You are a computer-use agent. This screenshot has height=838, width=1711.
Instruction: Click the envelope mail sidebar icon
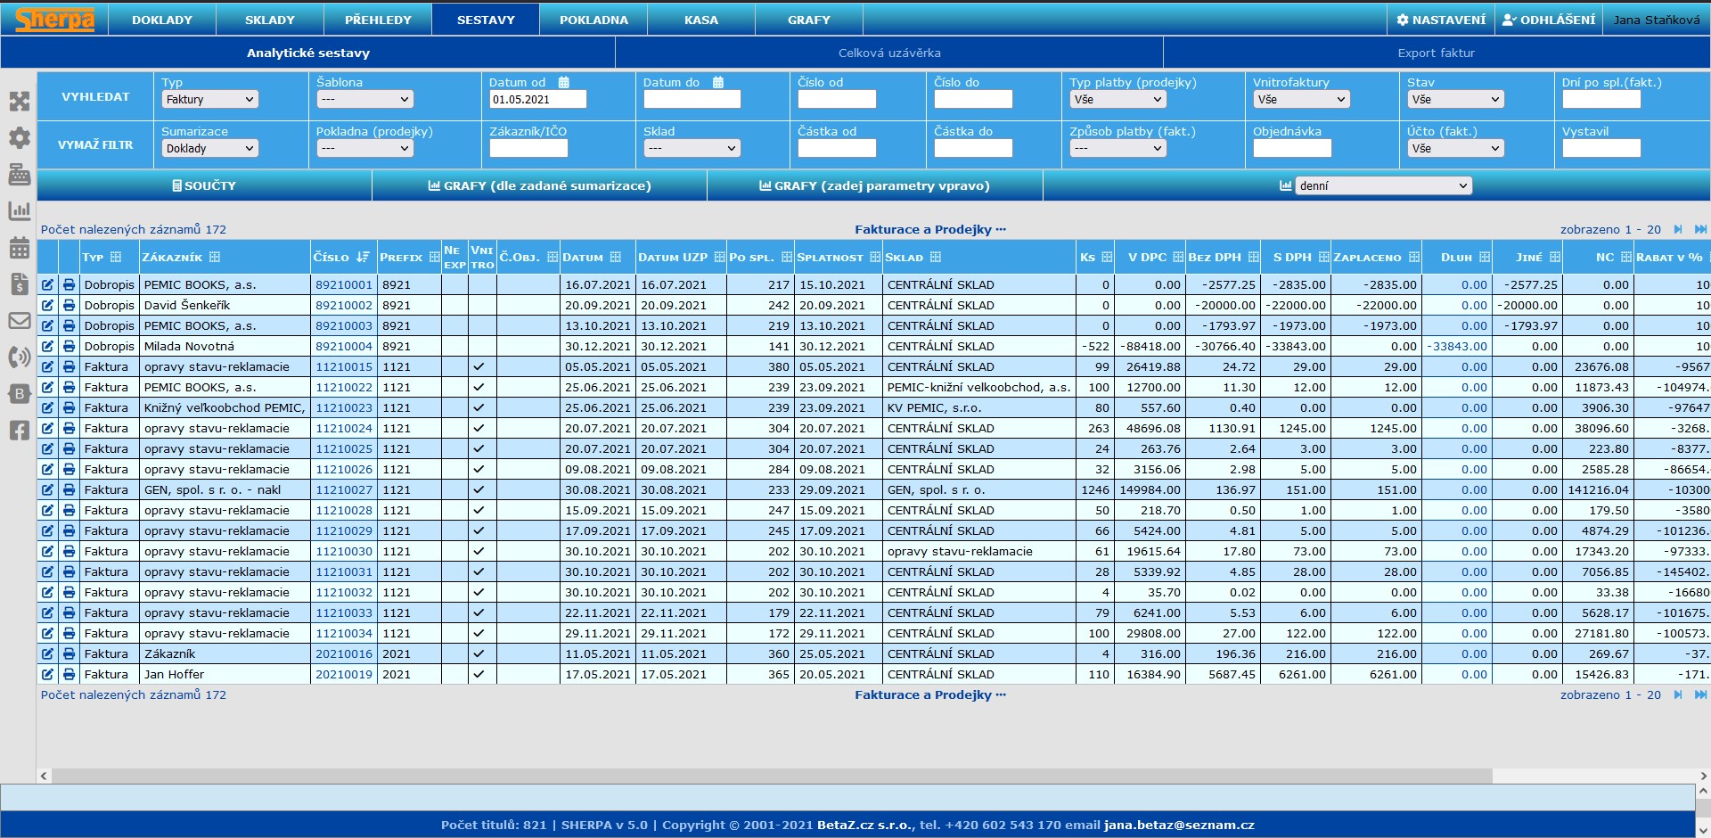click(x=19, y=321)
